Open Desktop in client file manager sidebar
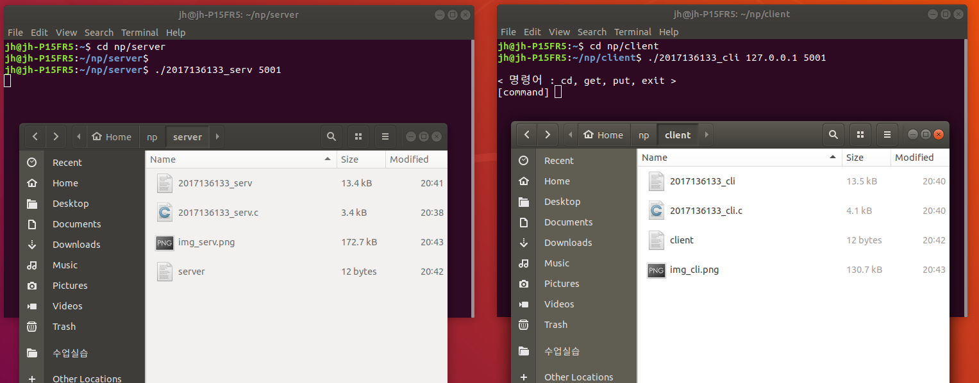The image size is (979, 383). [x=574, y=202]
